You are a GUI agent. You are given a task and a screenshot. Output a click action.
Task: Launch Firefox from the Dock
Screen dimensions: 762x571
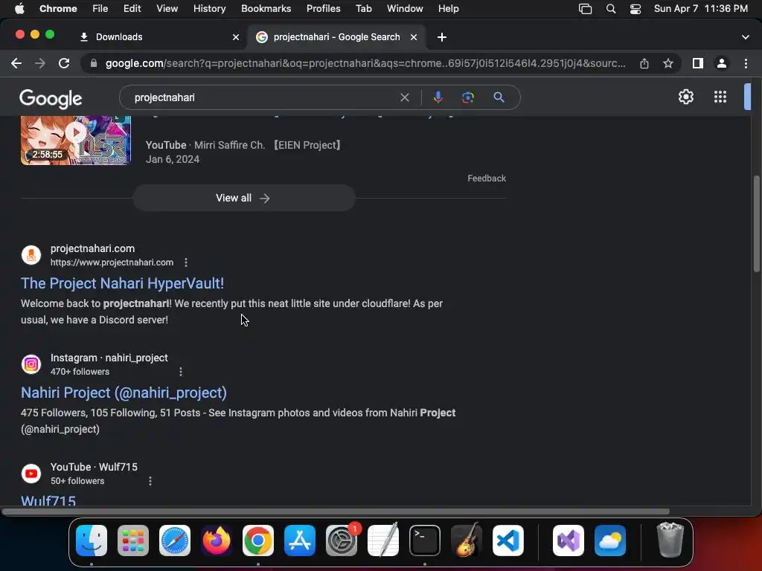pyautogui.click(x=217, y=541)
